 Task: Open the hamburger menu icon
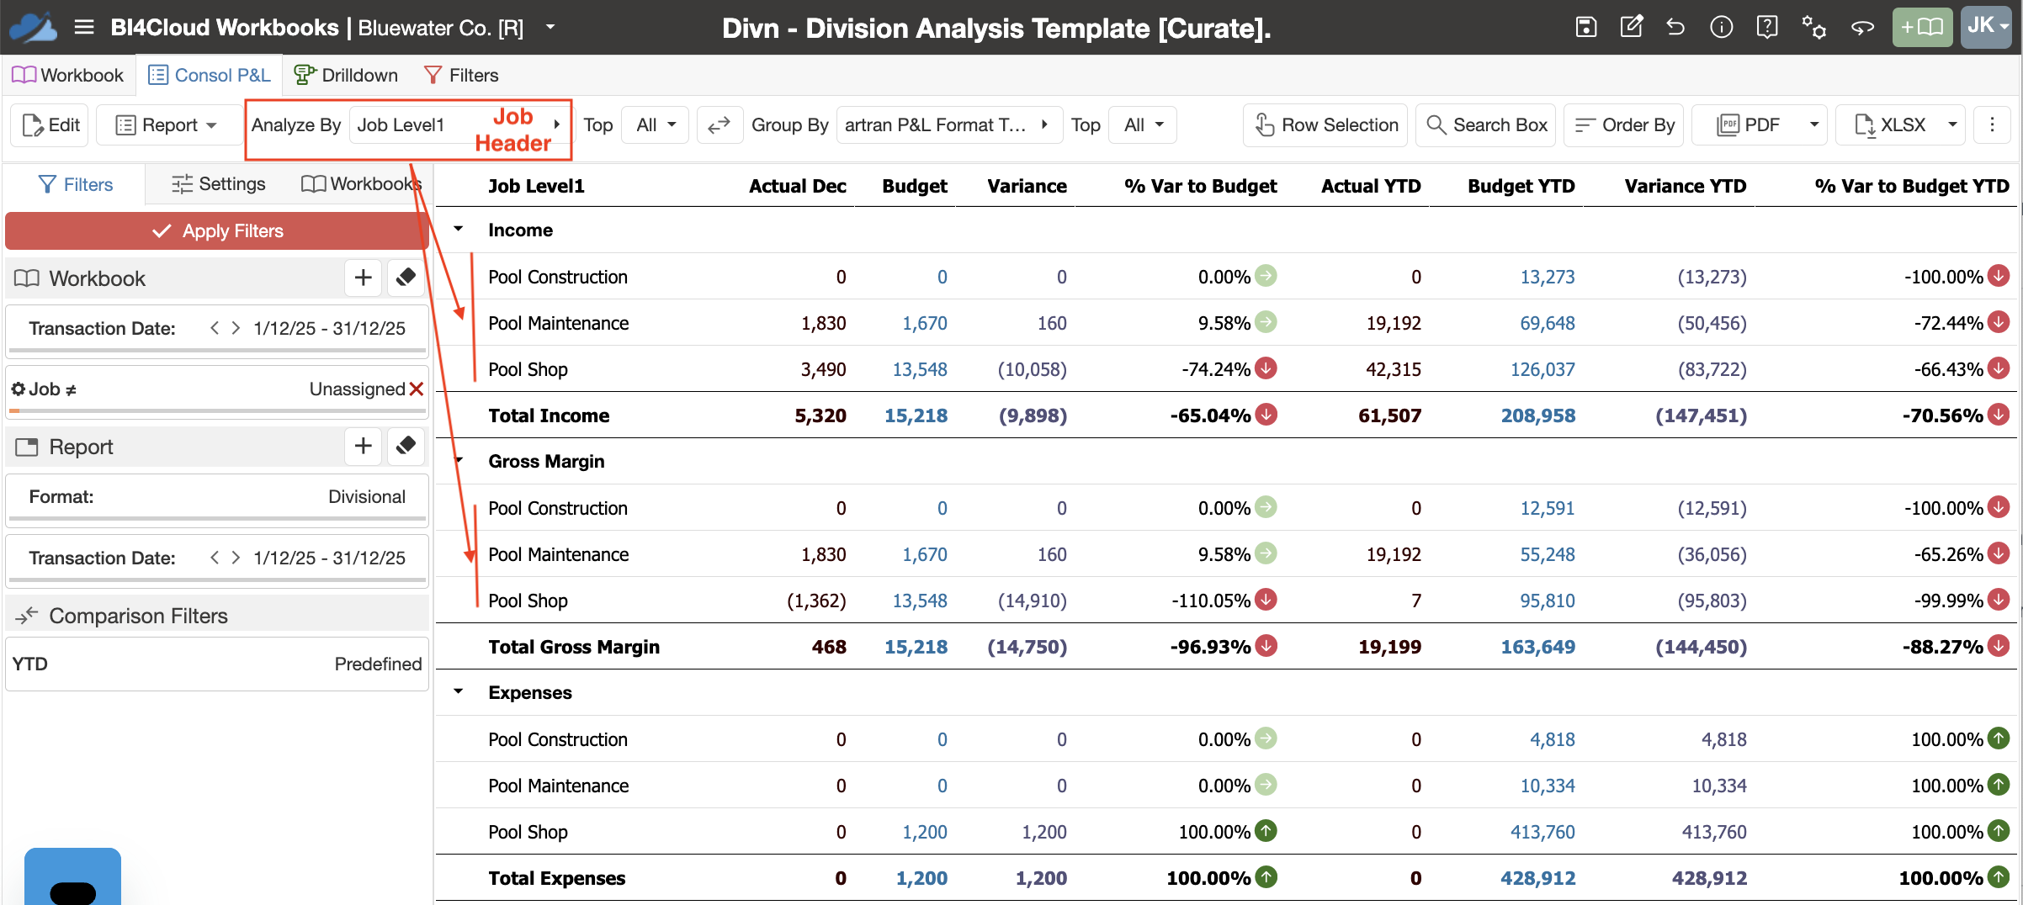(83, 27)
